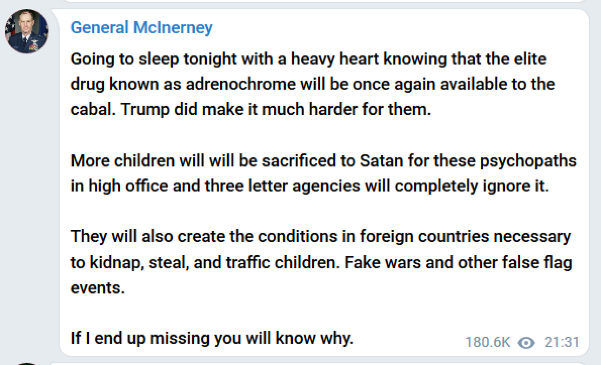The height and width of the screenshot is (365, 601).
Task: Open the General McInerney sender name link
Action: (141, 28)
